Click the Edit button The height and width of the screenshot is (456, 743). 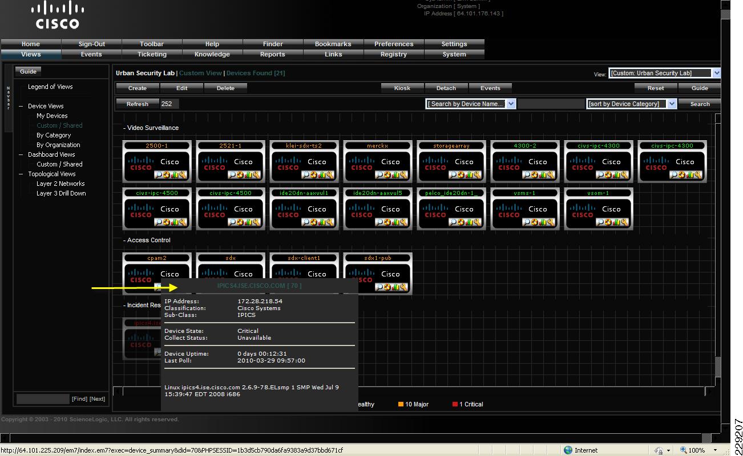click(181, 88)
